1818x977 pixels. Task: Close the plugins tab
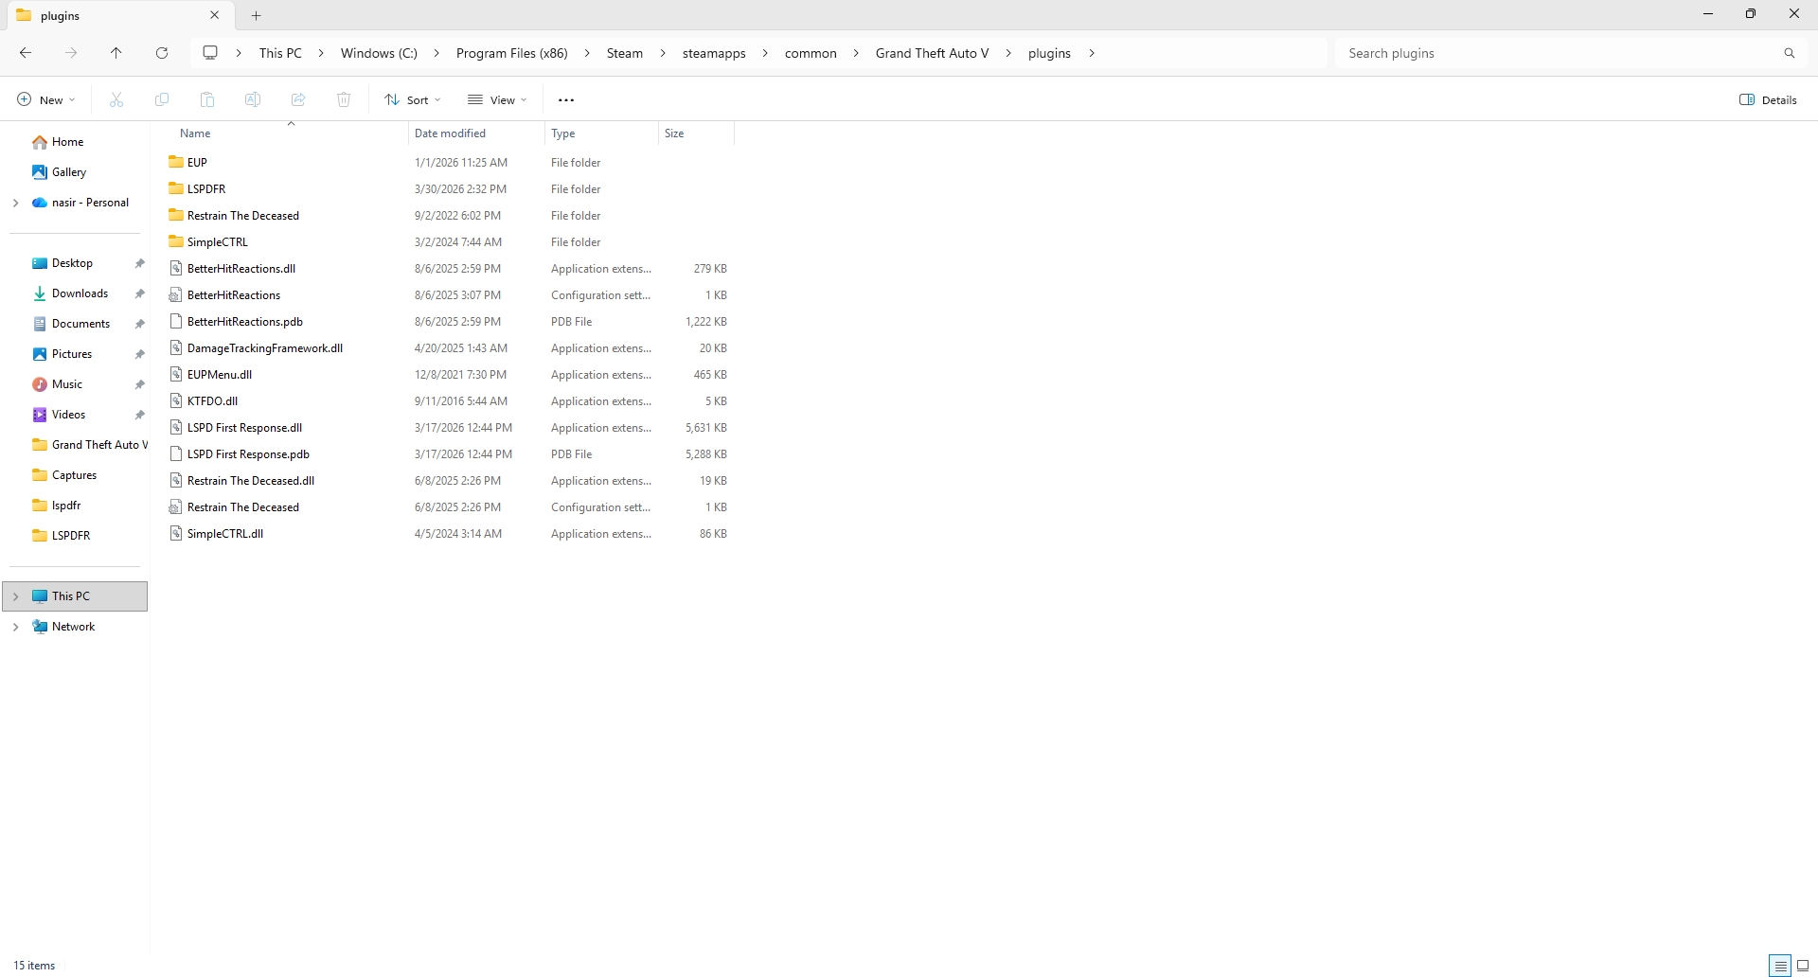coord(215,15)
